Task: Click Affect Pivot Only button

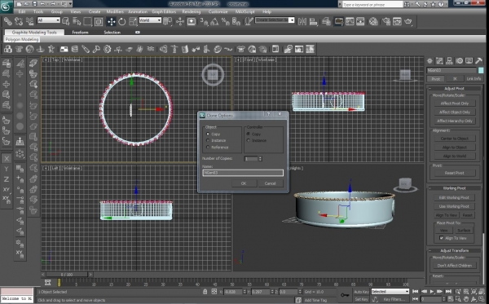Action: coord(455,104)
